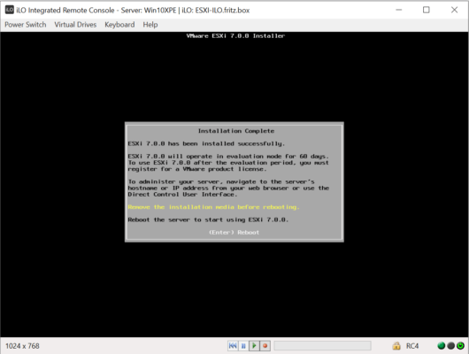Click the pause playback button
This screenshot has width=469, height=354.
pos(243,346)
